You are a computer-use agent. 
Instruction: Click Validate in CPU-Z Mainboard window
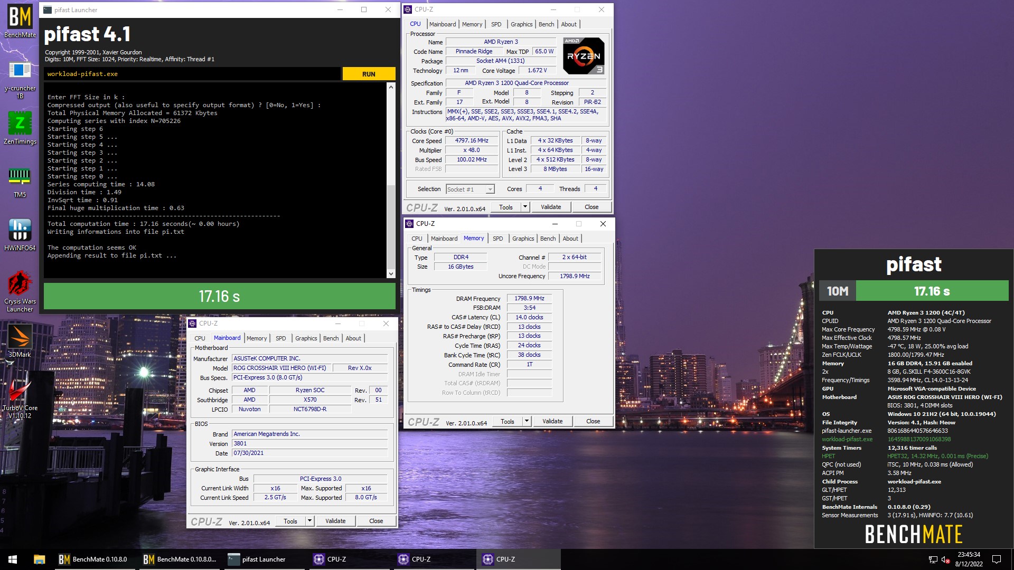pos(335,521)
